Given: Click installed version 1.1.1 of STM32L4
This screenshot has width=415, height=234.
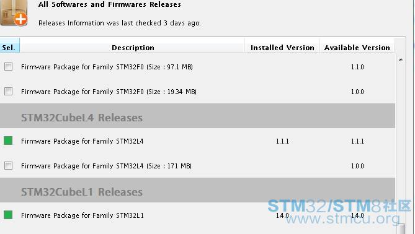Looking at the screenshot, I should (x=282, y=141).
